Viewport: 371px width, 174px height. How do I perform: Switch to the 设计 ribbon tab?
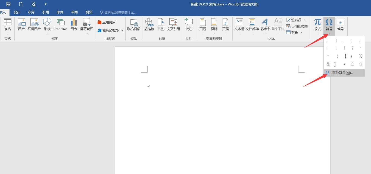tap(17, 12)
